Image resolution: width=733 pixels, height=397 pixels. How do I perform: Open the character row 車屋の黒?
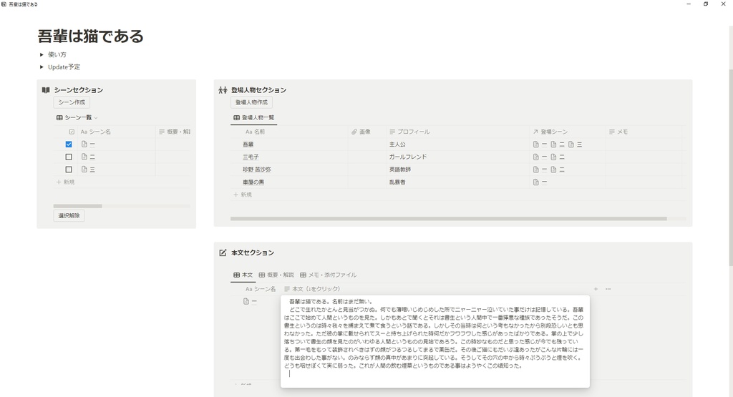click(x=253, y=182)
